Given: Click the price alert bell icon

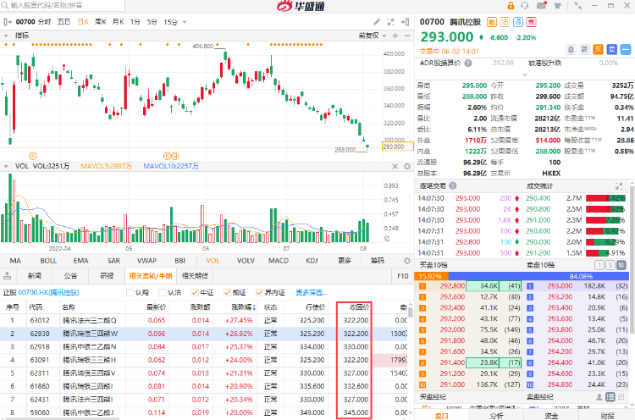Looking at the screenshot, I should (x=571, y=49).
